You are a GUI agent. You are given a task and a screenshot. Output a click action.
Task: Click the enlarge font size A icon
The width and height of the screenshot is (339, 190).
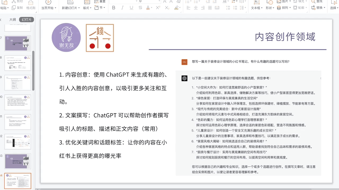click(165, 1)
